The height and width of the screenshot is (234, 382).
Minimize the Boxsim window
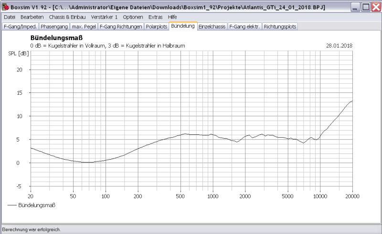tap(355, 7)
